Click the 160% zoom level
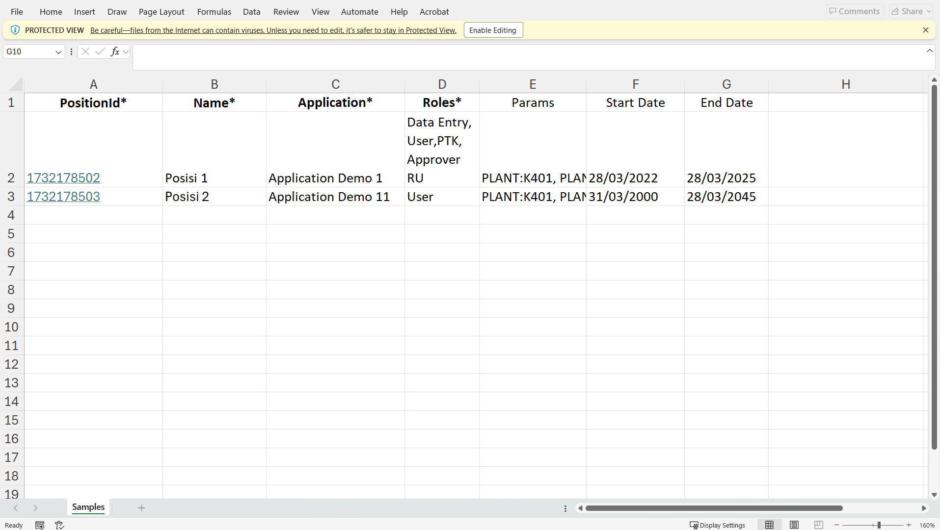The height and width of the screenshot is (530, 940). (927, 525)
